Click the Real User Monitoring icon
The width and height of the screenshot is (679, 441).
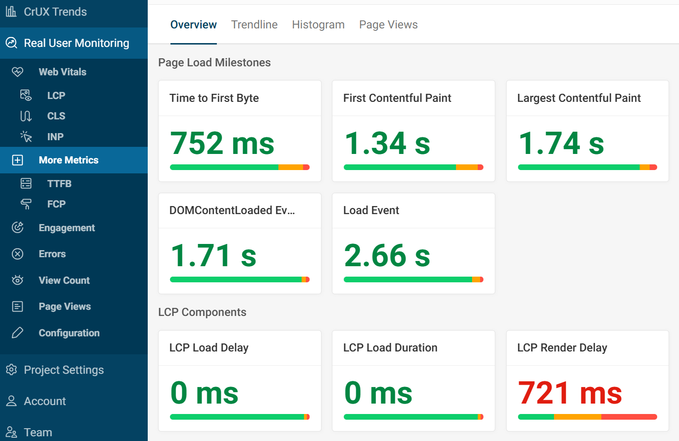pyautogui.click(x=11, y=43)
